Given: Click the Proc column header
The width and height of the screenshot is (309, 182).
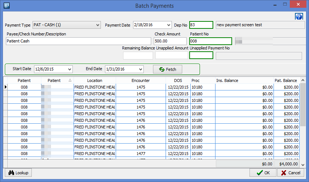Looking at the screenshot, I should pyautogui.click(x=203, y=80).
